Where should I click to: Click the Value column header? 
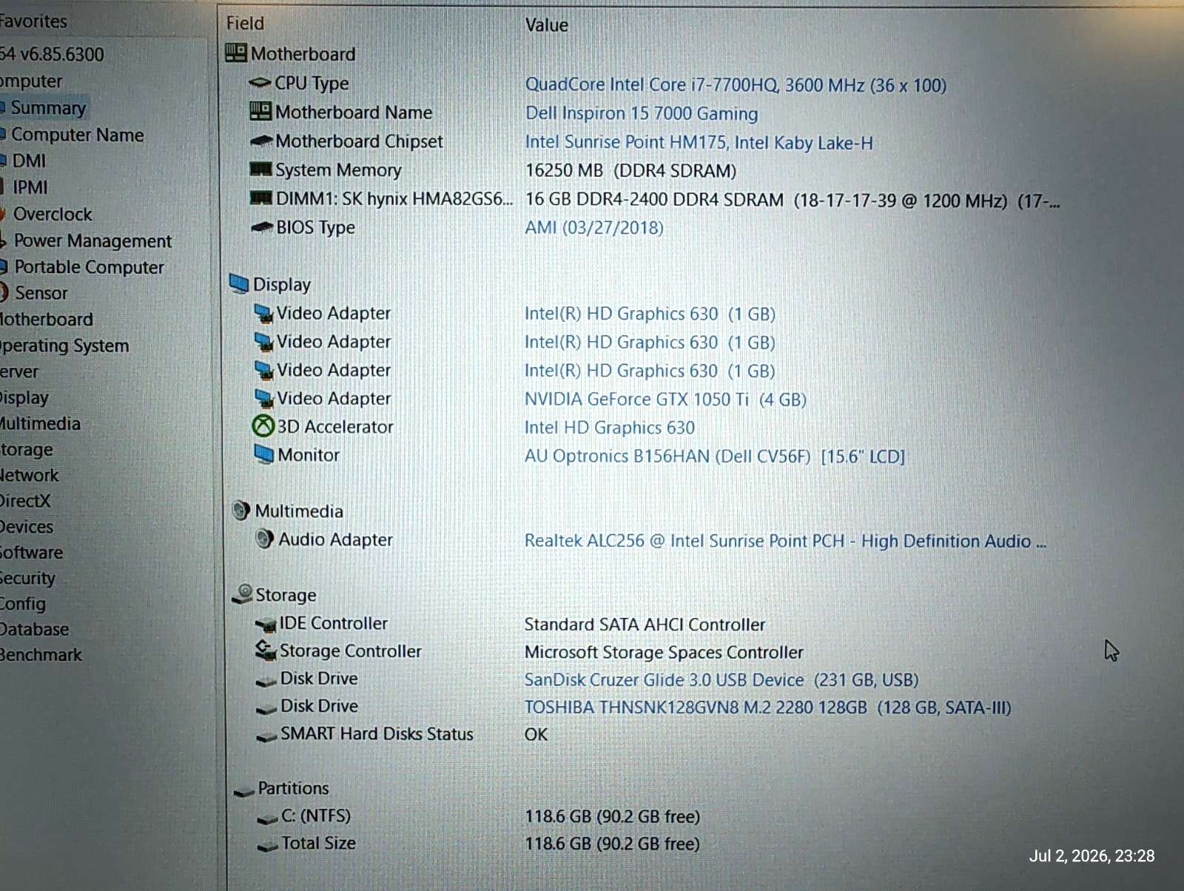(547, 25)
